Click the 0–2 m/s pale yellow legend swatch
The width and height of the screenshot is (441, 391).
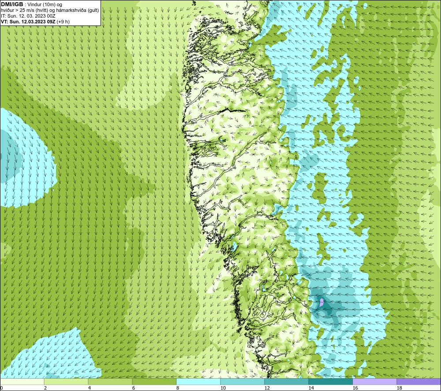tap(22, 381)
